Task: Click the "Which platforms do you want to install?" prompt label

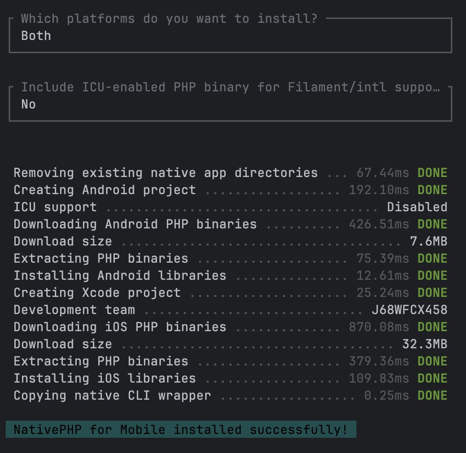Action: (x=169, y=19)
